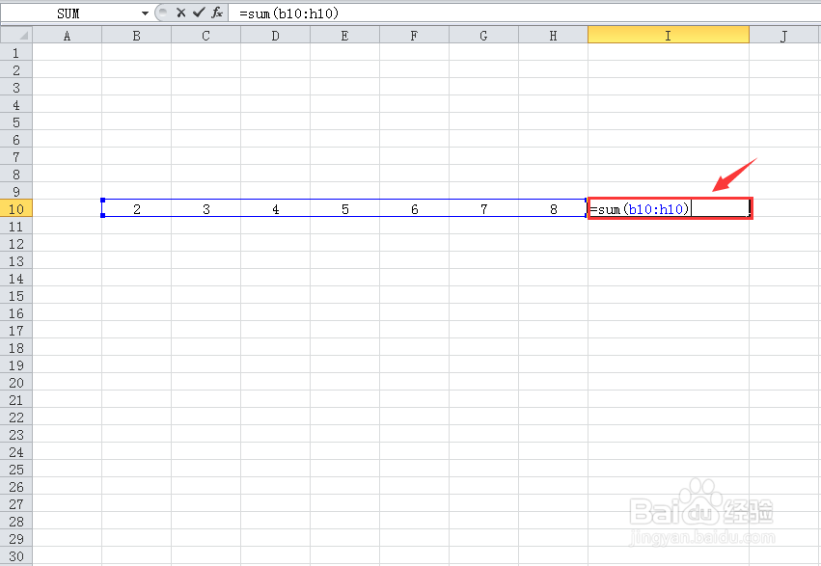Select column C header
Viewport: 821px width, 566px height.
click(x=205, y=36)
